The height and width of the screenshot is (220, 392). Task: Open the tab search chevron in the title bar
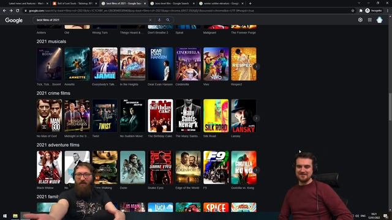(x=359, y=3)
